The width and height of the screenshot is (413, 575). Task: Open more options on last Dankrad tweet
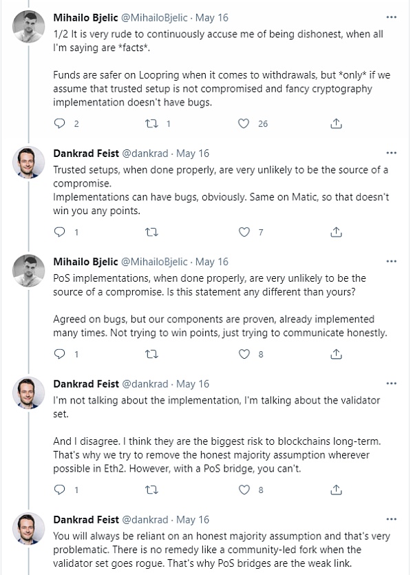[x=391, y=519]
